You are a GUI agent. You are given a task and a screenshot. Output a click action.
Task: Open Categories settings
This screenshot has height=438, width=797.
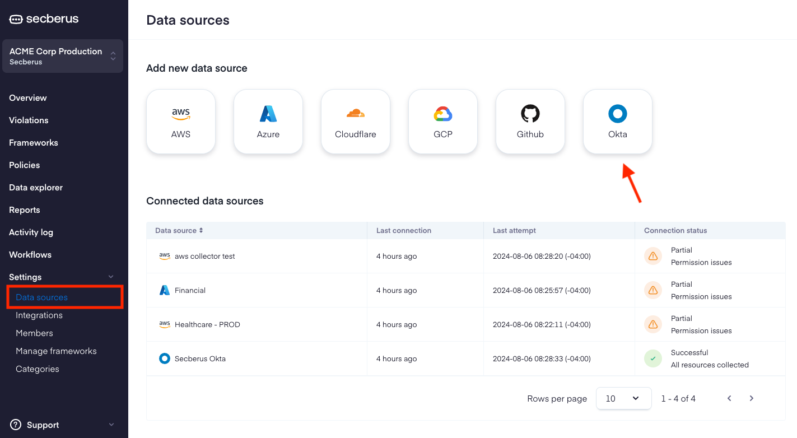click(x=38, y=369)
